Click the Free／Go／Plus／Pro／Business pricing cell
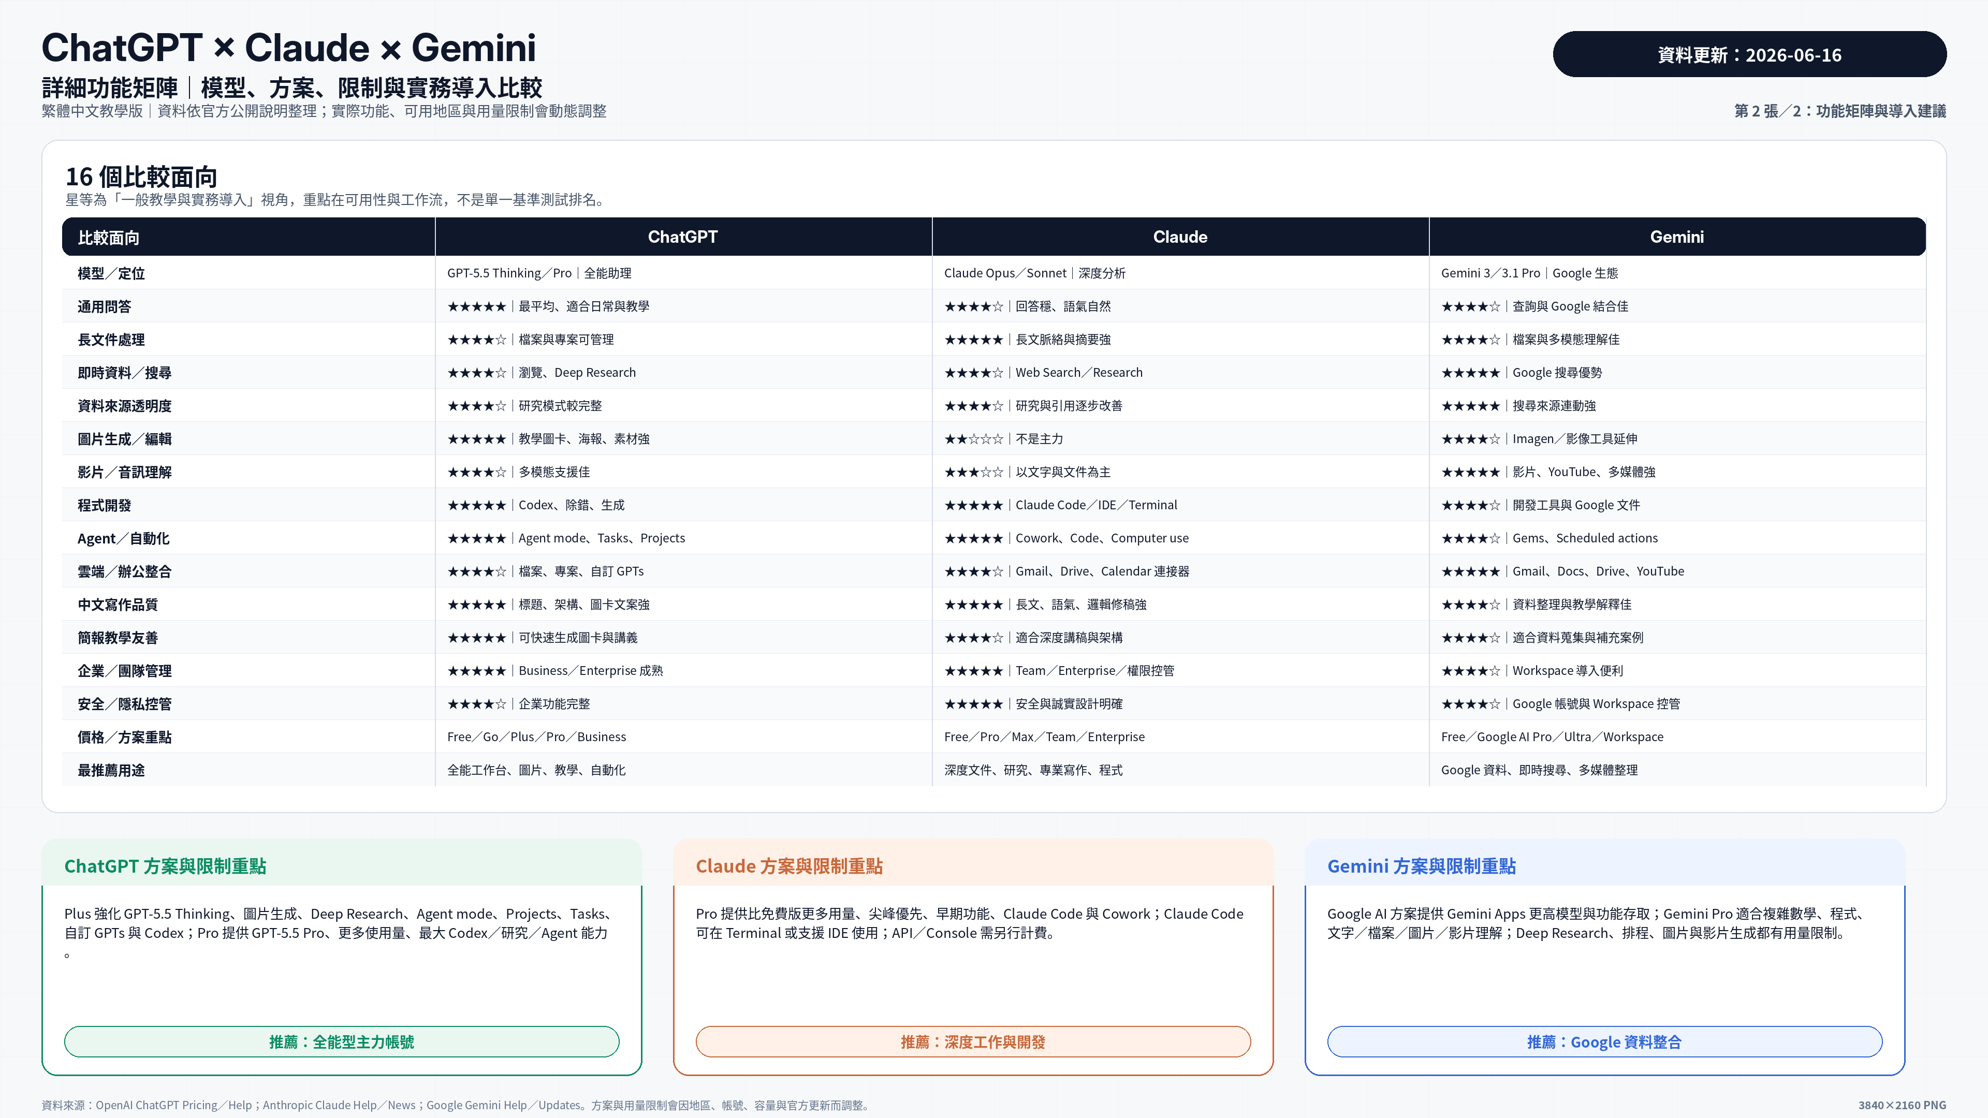 (536, 737)
